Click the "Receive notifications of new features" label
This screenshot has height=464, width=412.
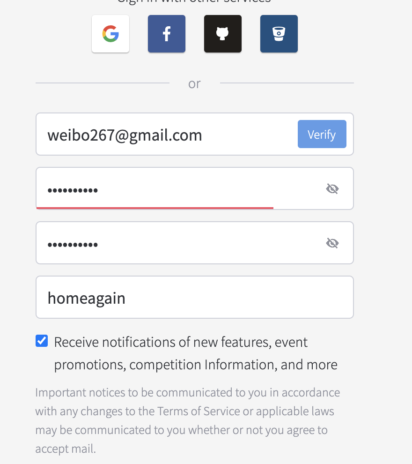coord(181,343)
